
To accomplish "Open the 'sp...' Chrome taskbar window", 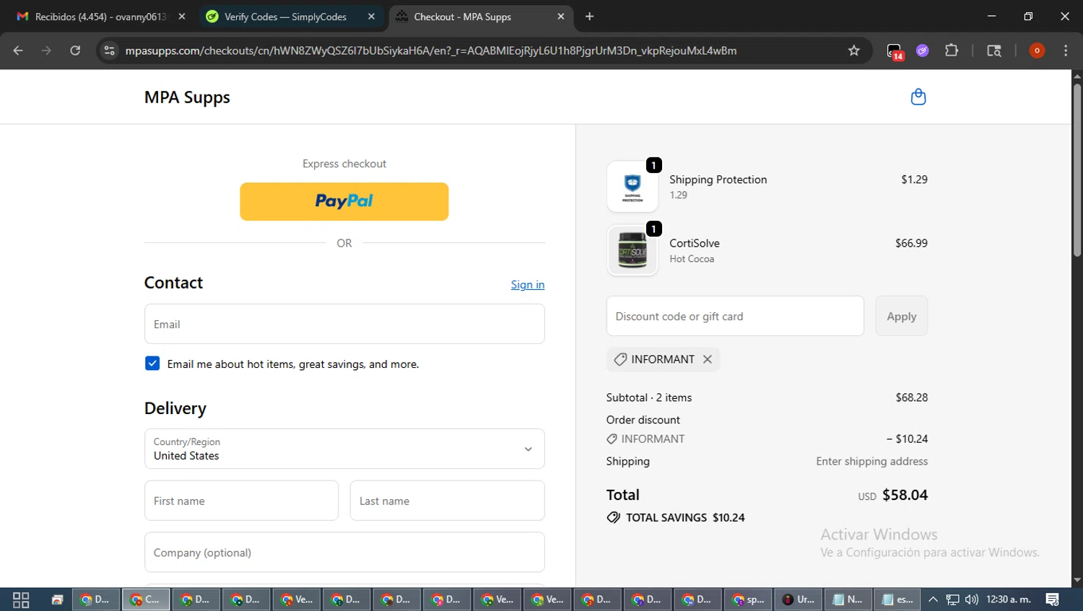I will point(749,599).
